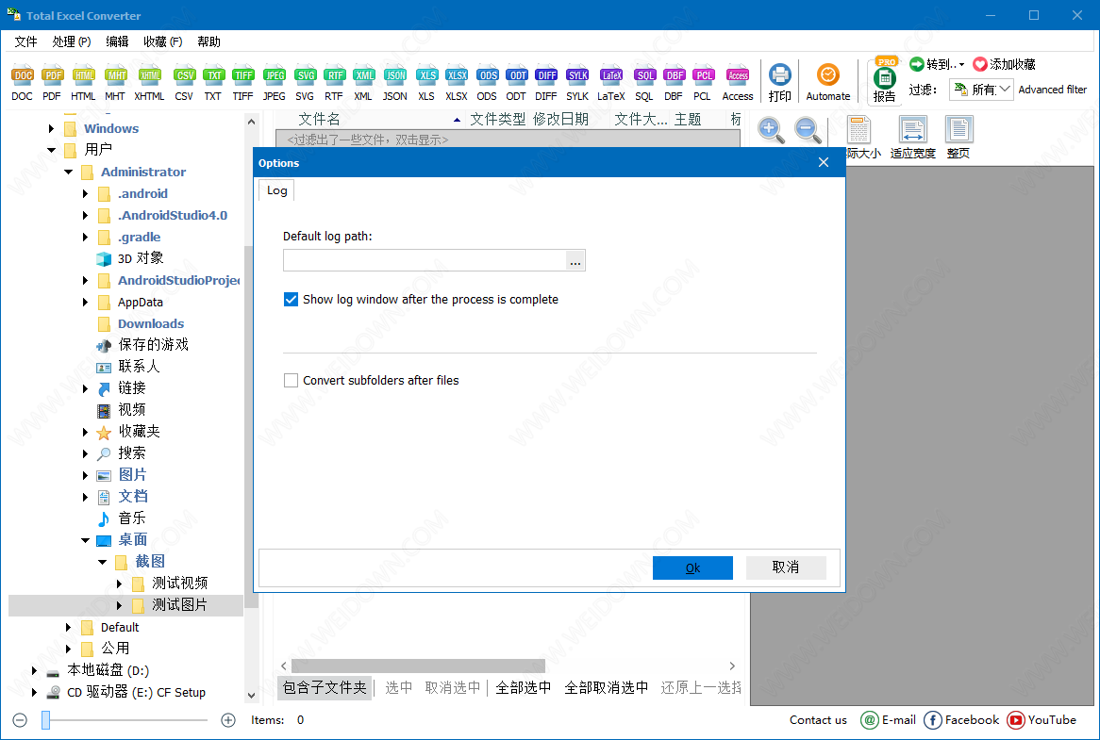The width and height of the screenshot is (1100, 740).
Task: Choose JSON conversion icon
Action: pyautogui.click(x=395, y=83)
